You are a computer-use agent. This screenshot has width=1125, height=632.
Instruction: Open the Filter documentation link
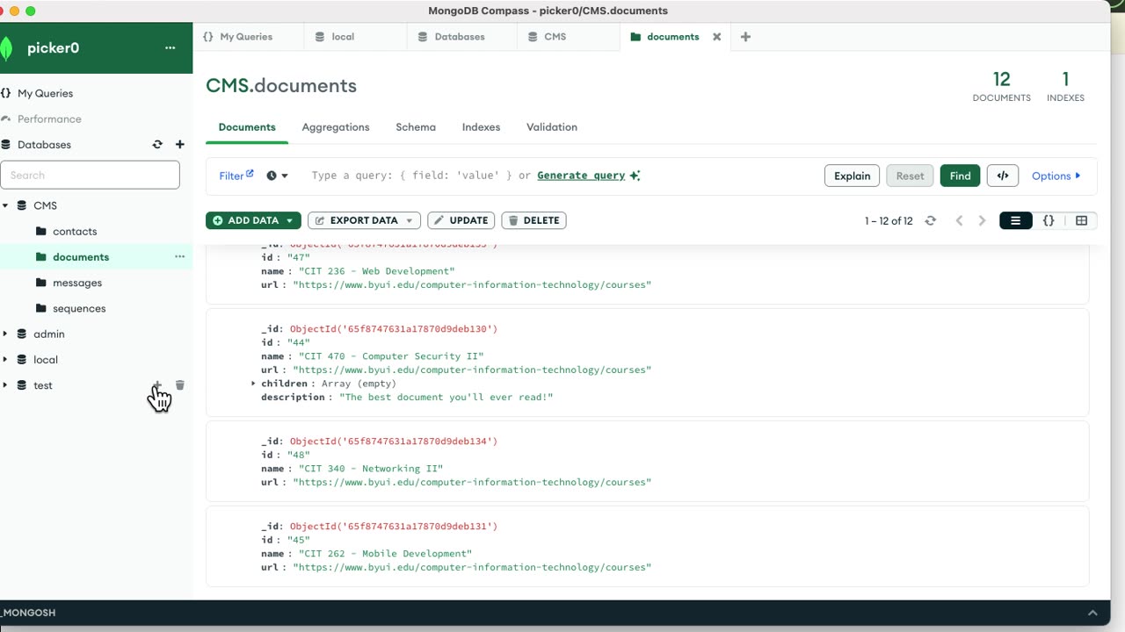point(236,176)
